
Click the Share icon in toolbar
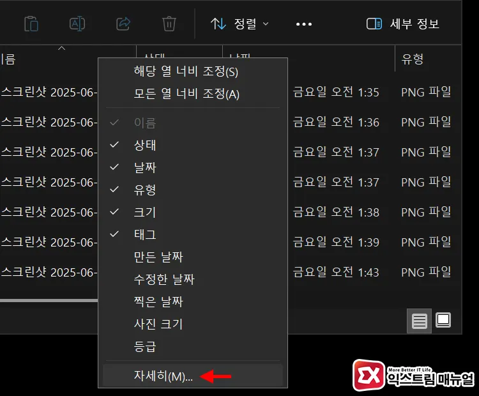123,24
